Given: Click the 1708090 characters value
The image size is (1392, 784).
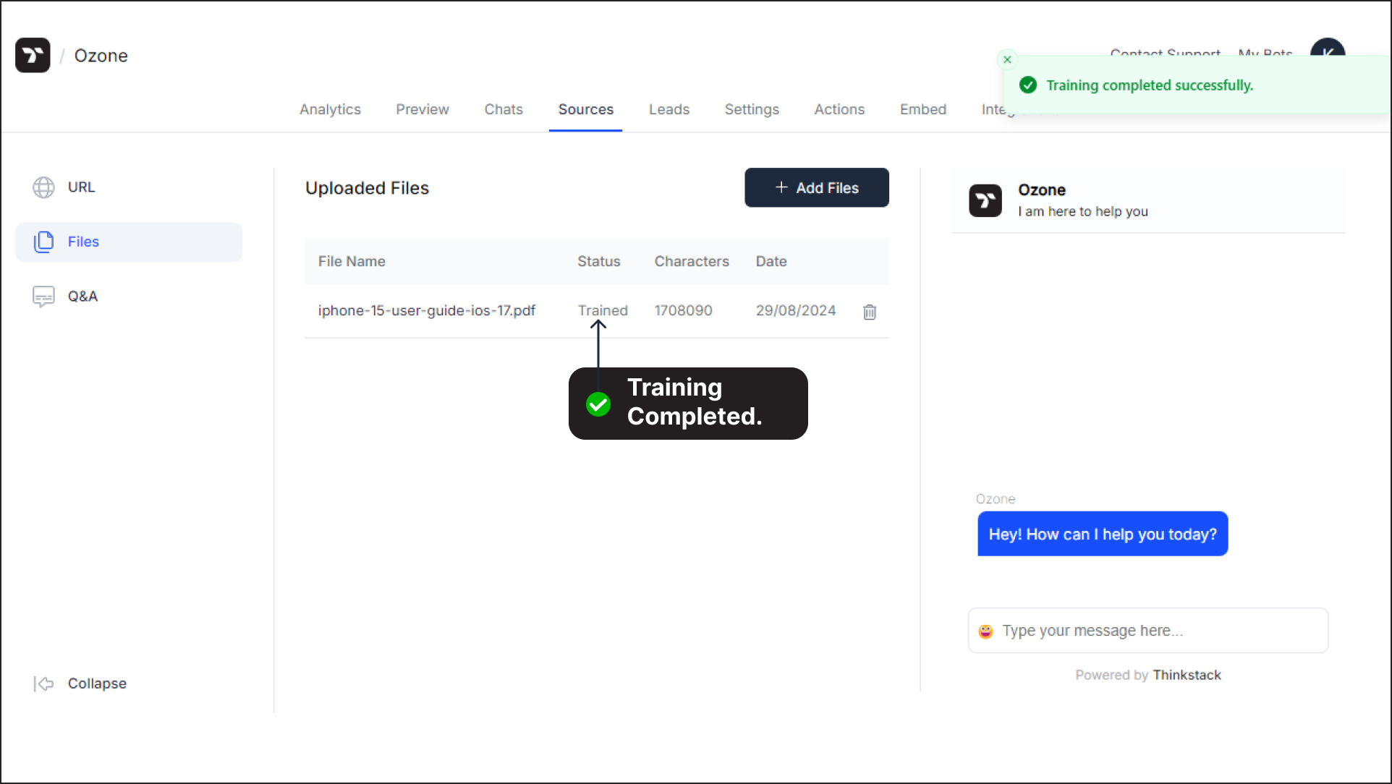Looking at the screenshot, I should coord(684,310).
